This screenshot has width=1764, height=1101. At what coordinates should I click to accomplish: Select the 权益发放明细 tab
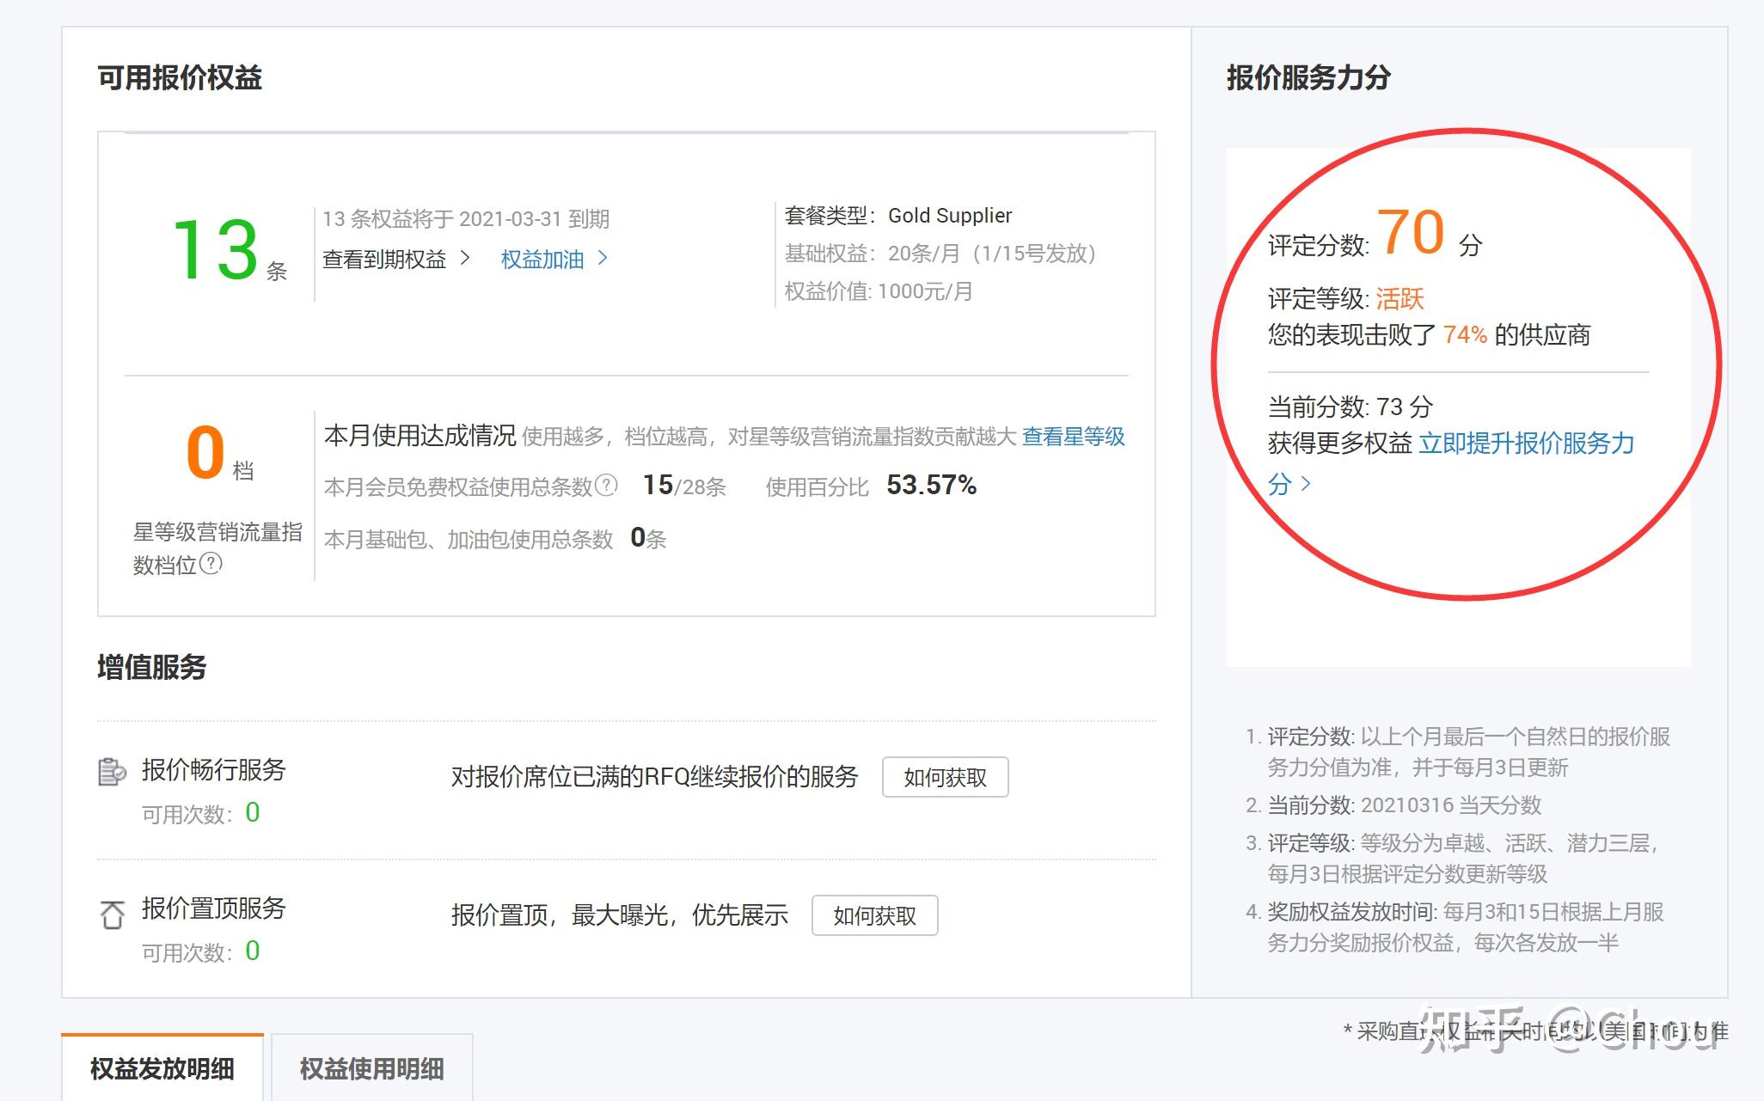coord(163,1070)
